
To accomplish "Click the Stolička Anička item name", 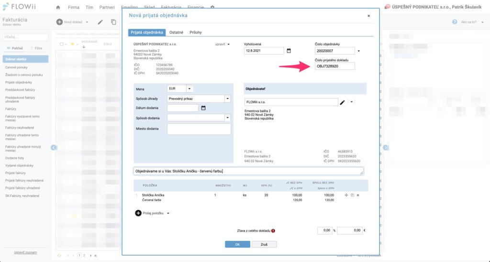I will 153,195.
